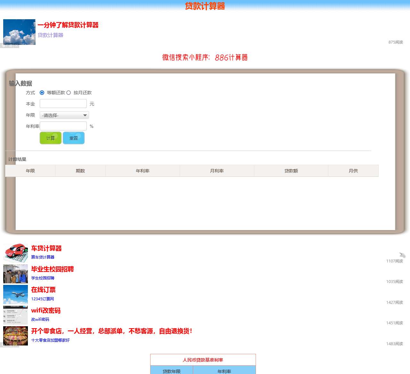Select the 按月还款 radio button
Viewport: 410px width, 374px height.
(x=69, y=93)
